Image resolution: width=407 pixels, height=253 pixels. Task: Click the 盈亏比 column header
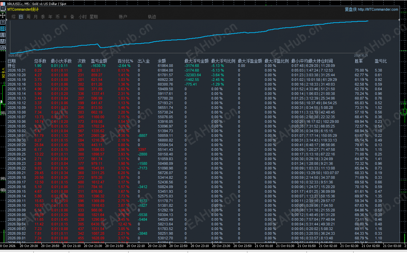[381, 61]
